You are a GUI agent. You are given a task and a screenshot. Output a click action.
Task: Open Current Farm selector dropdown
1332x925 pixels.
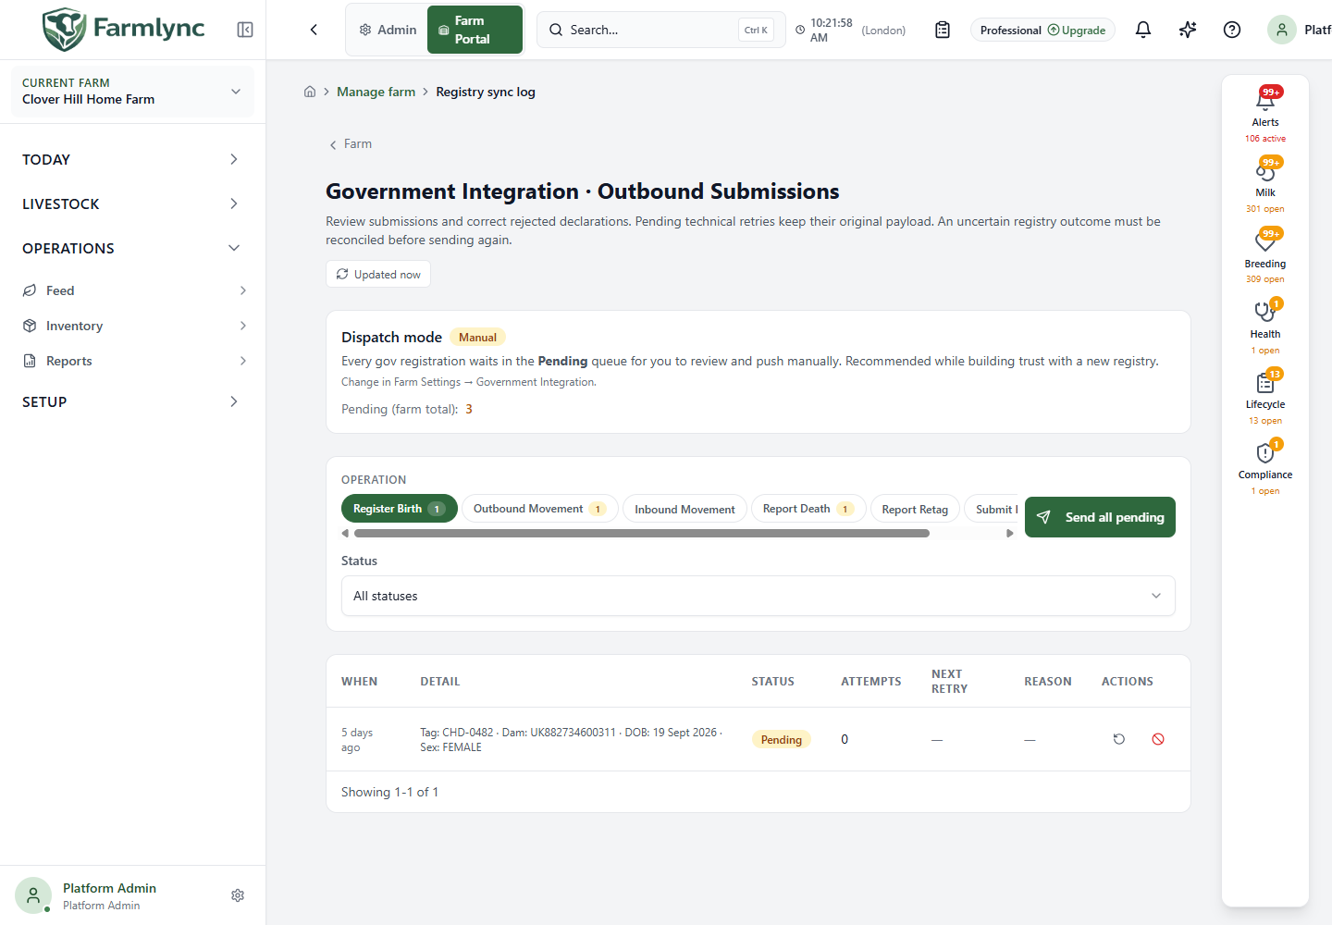tap(132, 92)
